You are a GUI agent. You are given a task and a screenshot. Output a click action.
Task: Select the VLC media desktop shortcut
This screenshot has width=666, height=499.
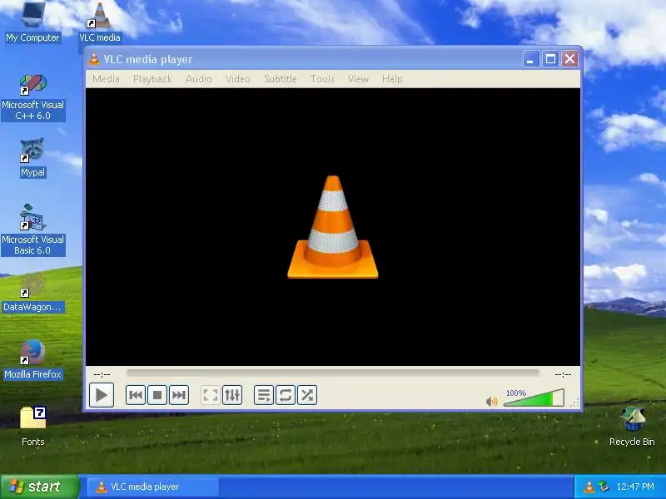(100, 22)
